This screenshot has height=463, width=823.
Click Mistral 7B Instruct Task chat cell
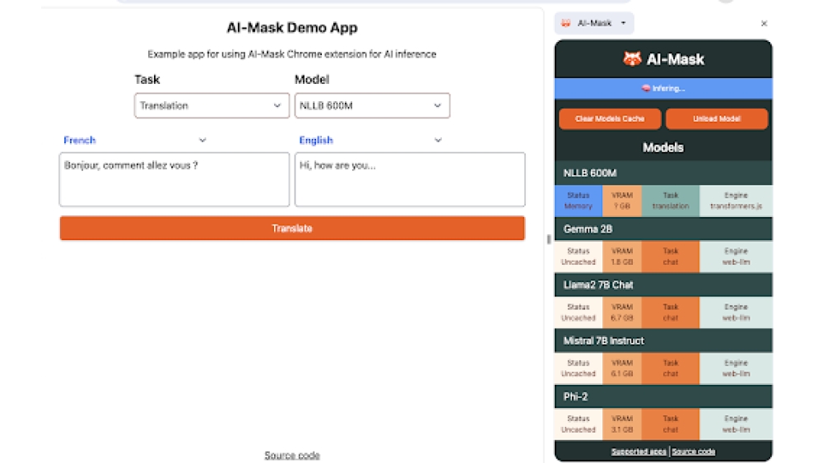point(670,368)
